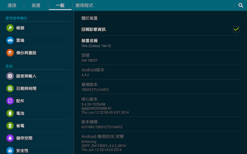Tap 回報診斷資訊 label text

tap(93, 29)
